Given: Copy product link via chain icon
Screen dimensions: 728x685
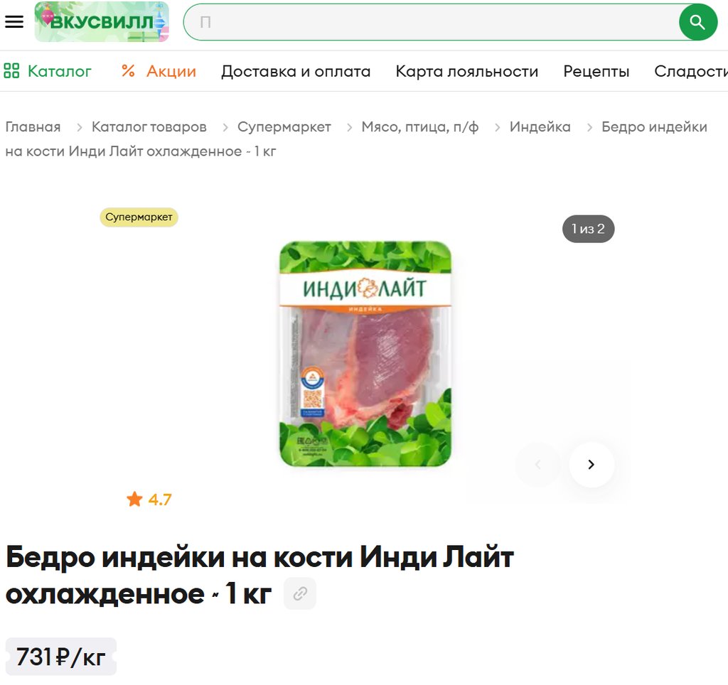Looking at the screenshot, I should coord(300,593).
